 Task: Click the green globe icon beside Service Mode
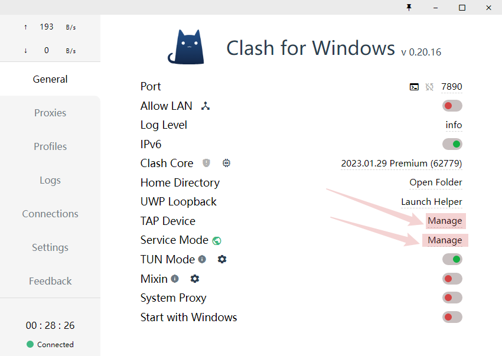coord(217,240)
